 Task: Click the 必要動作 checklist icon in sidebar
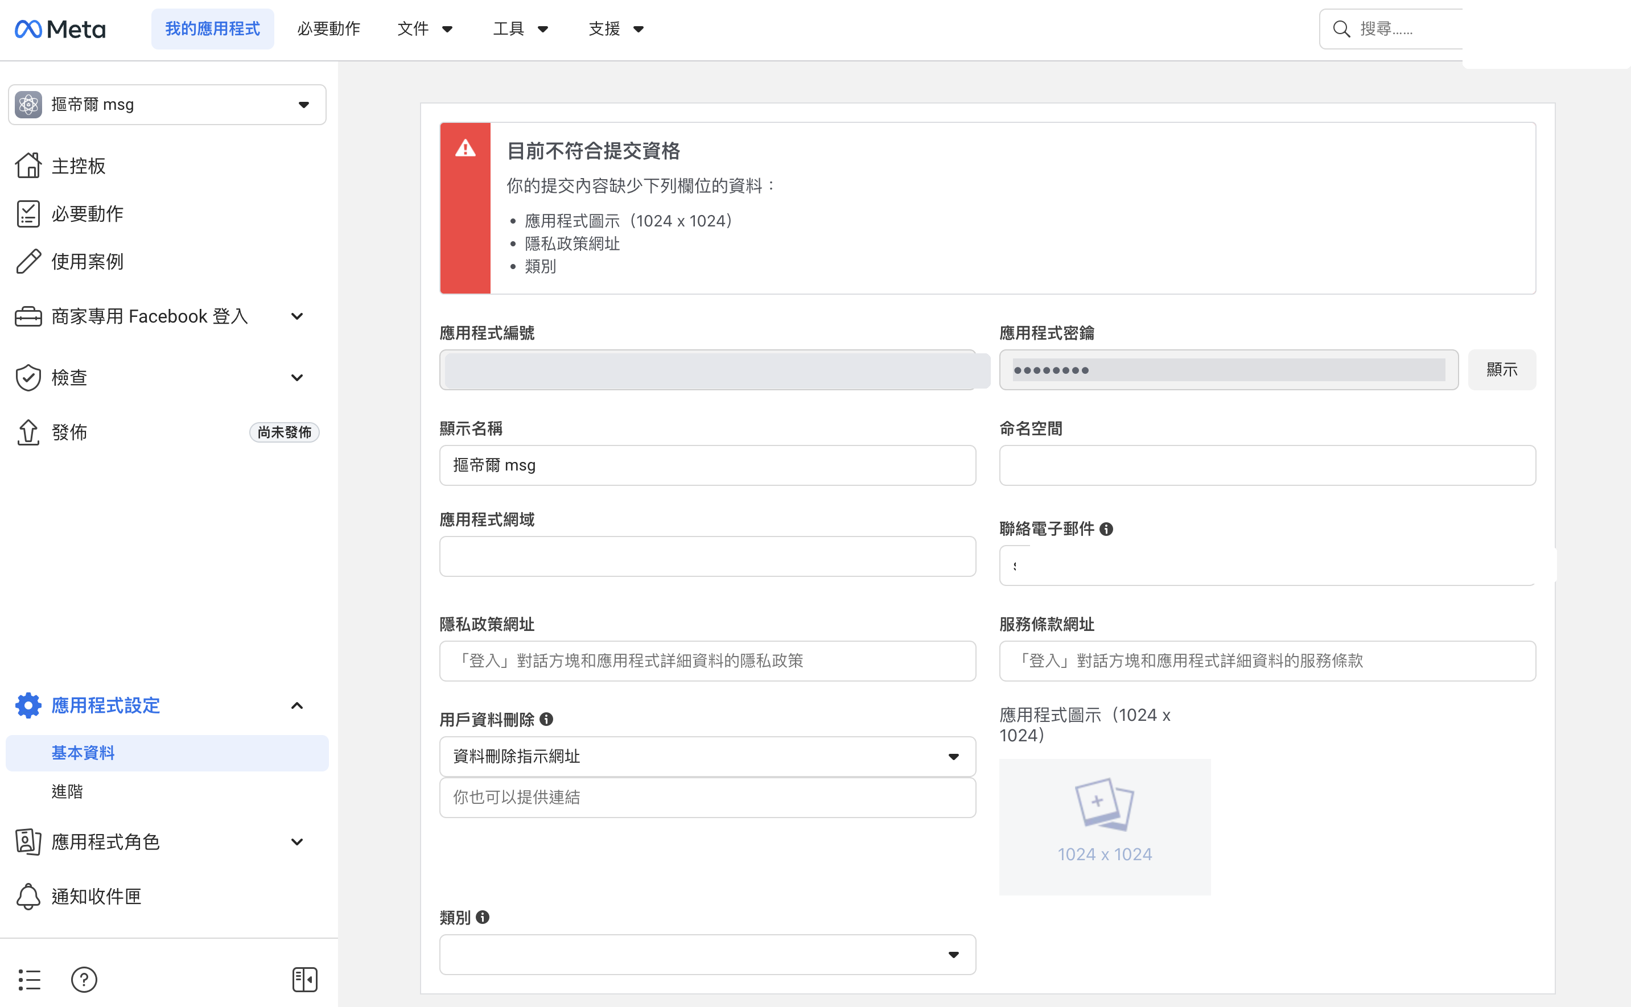point(28,213)
